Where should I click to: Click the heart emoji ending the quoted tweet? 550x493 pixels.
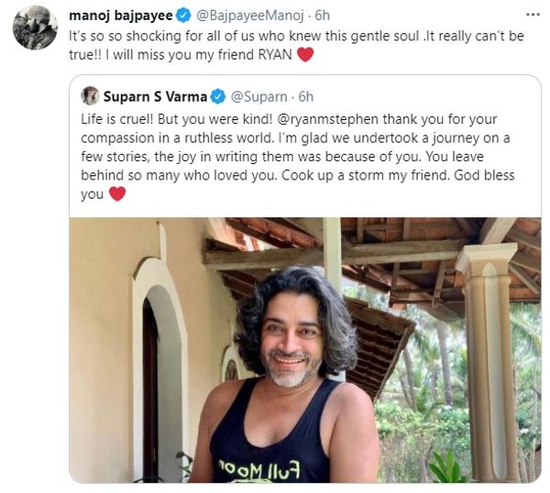click(x=117, y=194)
